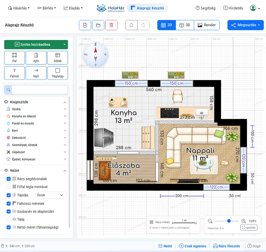
Task: Click the undo arrow icon
Action: [x=131, y=25]
